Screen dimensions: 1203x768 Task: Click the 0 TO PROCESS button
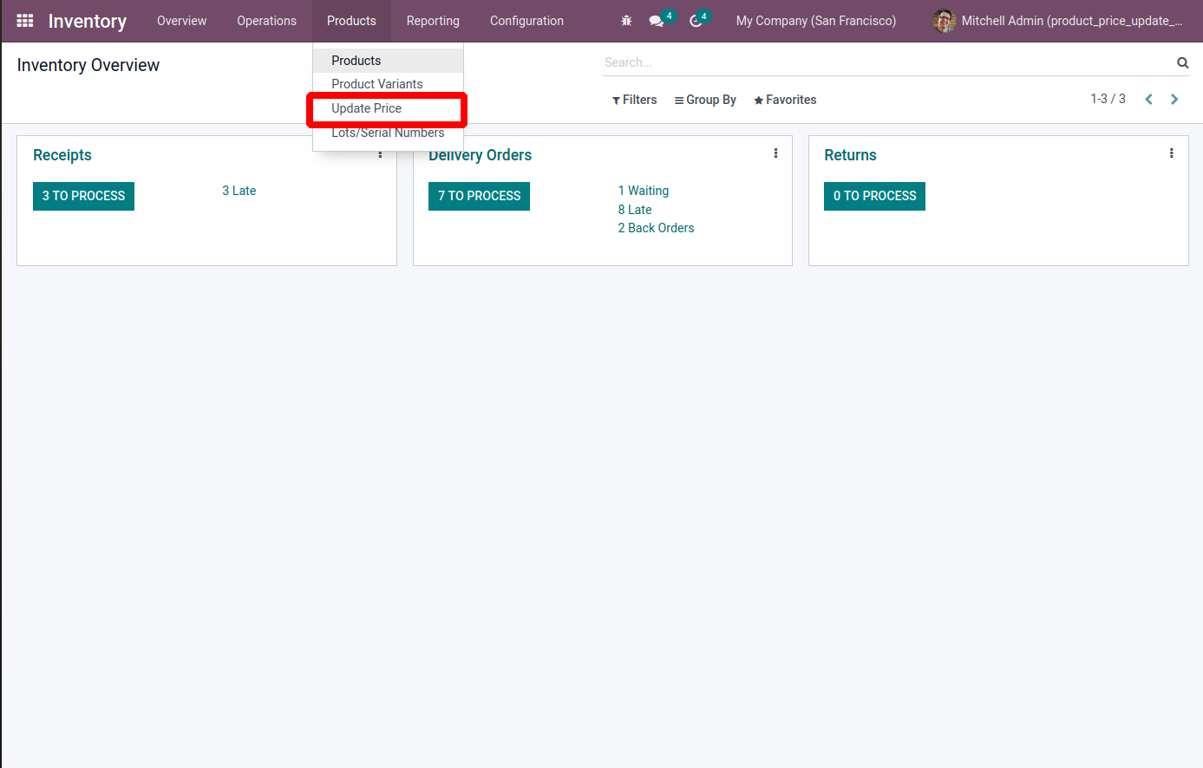874,196
